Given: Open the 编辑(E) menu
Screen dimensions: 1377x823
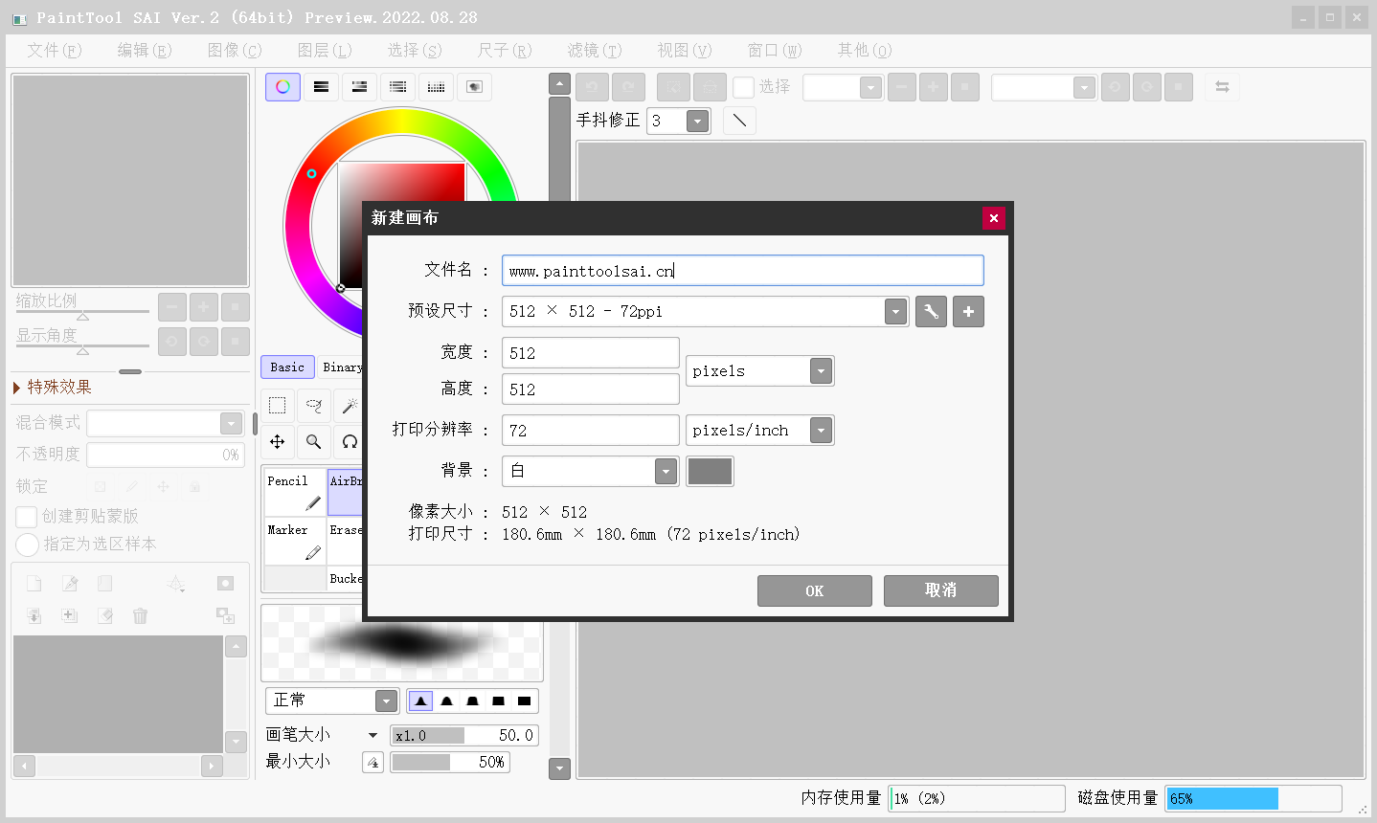Looking at the screenshot, I should point(145,50).
